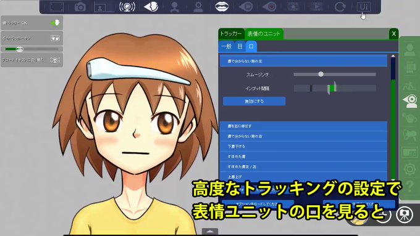Viewport: 420px width, 236px height.
Task: Toggle the webcam broadcast icon in top toolbar
Action: 127,7
